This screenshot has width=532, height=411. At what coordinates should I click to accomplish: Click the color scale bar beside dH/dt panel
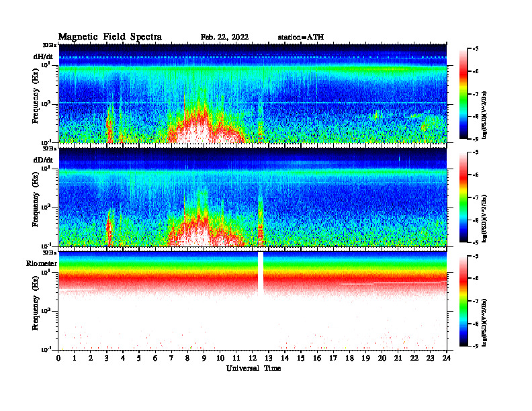463,94
